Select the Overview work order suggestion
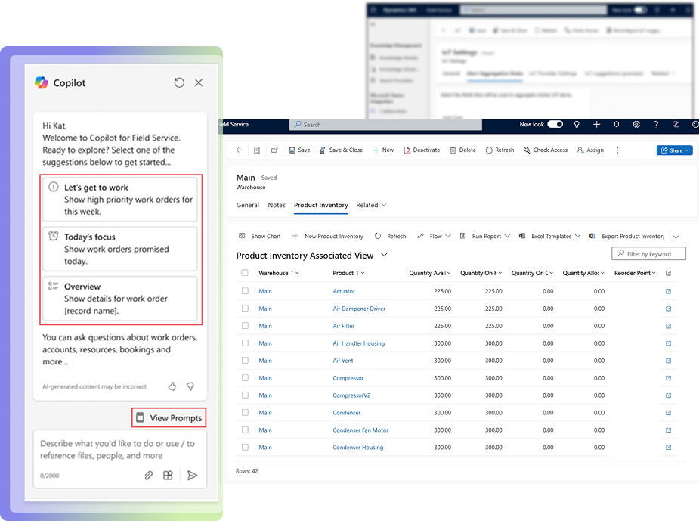The height and width of the screenshot is (521, 699). [x=120, y=299]
